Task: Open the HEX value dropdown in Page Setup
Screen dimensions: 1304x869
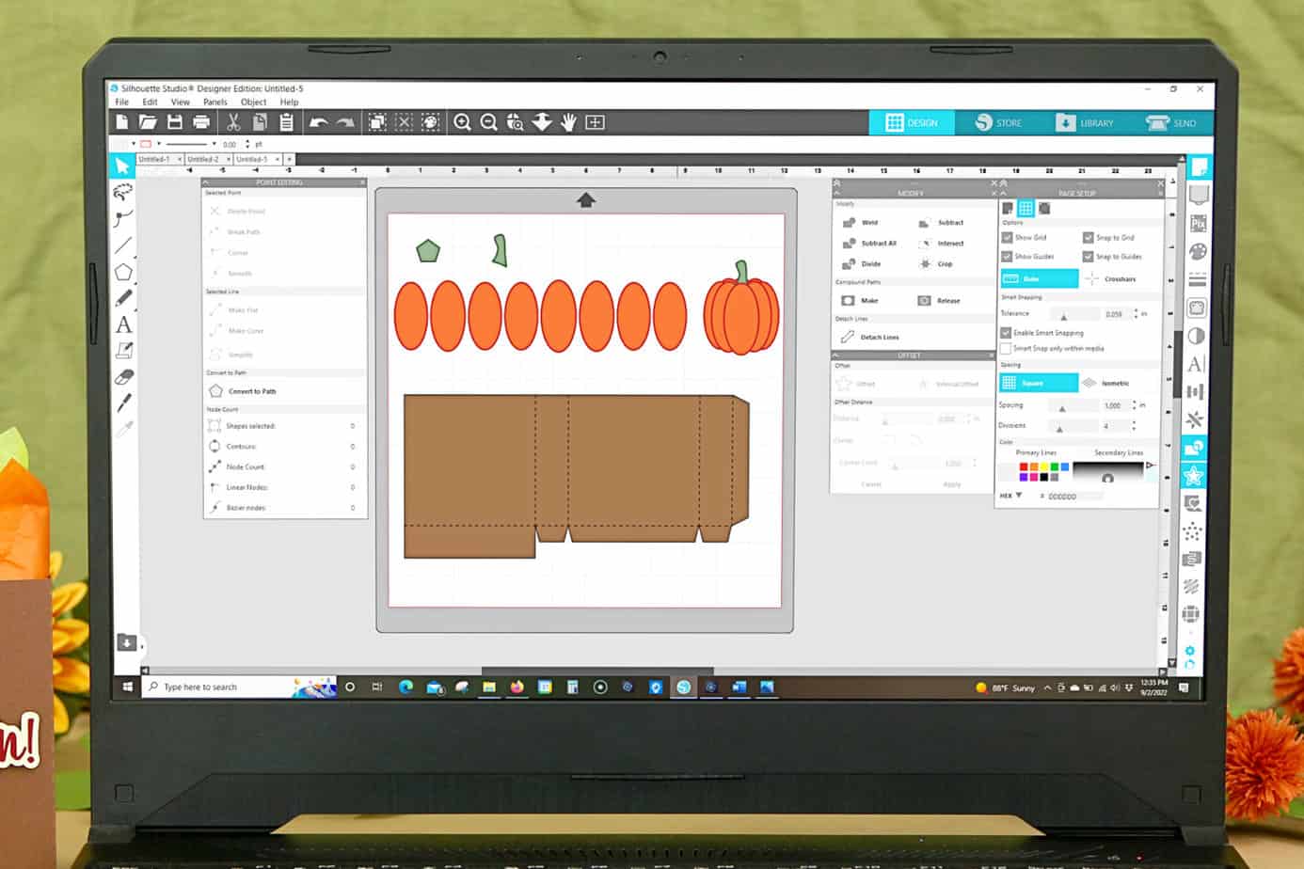Action: point(1019,494)
